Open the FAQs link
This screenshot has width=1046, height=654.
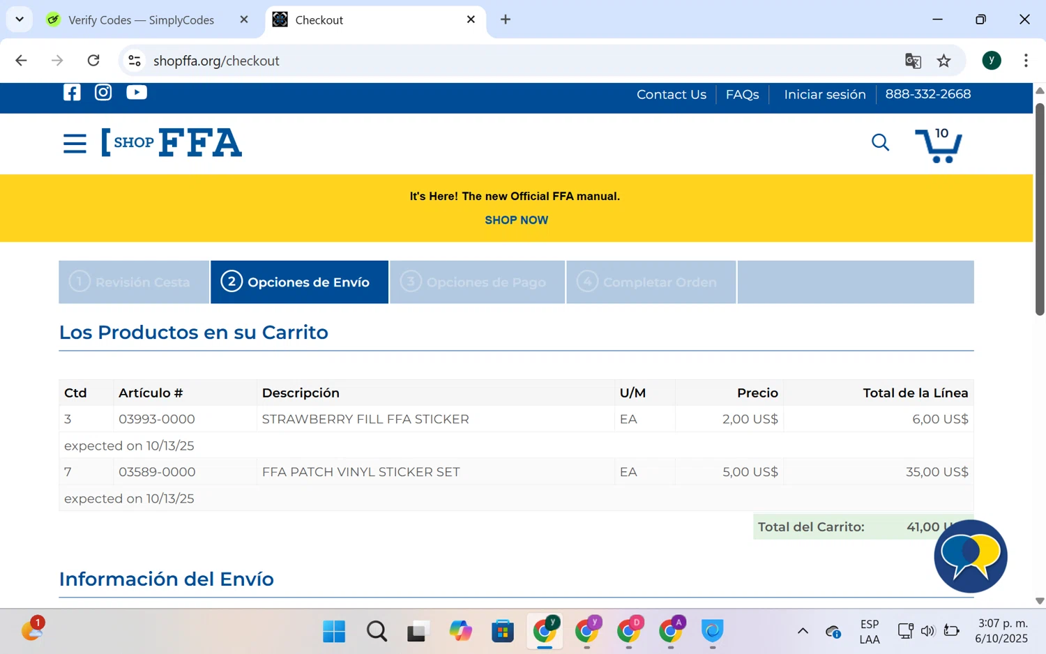point(742,94)
